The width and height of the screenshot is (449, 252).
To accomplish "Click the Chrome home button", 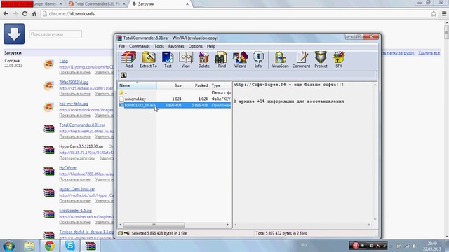I will pos(34,13).
